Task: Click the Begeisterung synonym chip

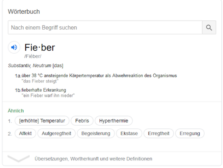Action: pos(96,134)
